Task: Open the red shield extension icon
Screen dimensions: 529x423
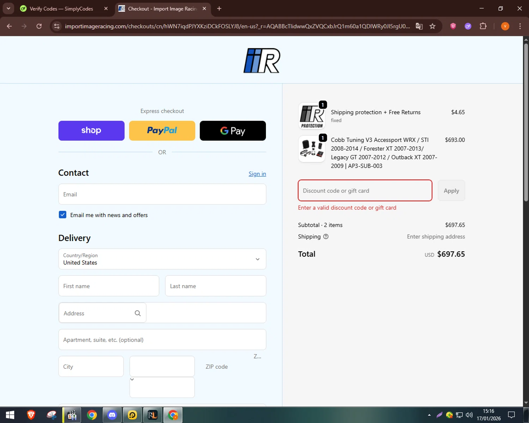Action: click(x=453, y=26)
